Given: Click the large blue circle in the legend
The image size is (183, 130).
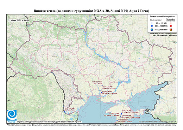Looking at the screenshot, I should (x=152, y=26).
